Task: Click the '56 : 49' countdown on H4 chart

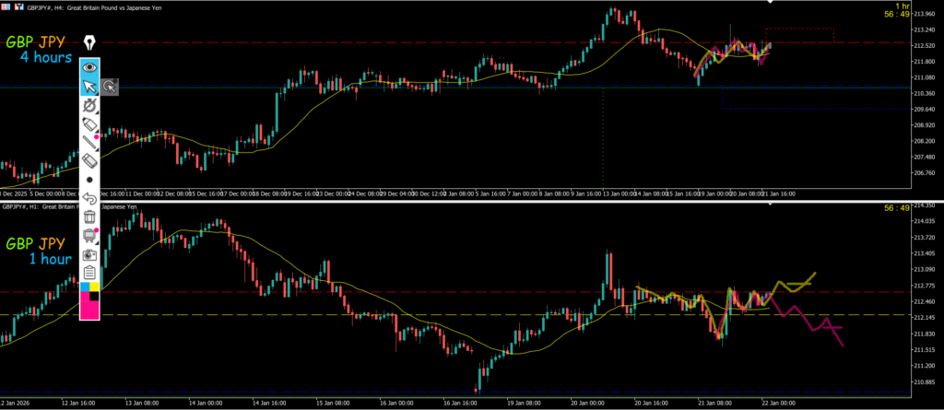Action: (897, 14)
